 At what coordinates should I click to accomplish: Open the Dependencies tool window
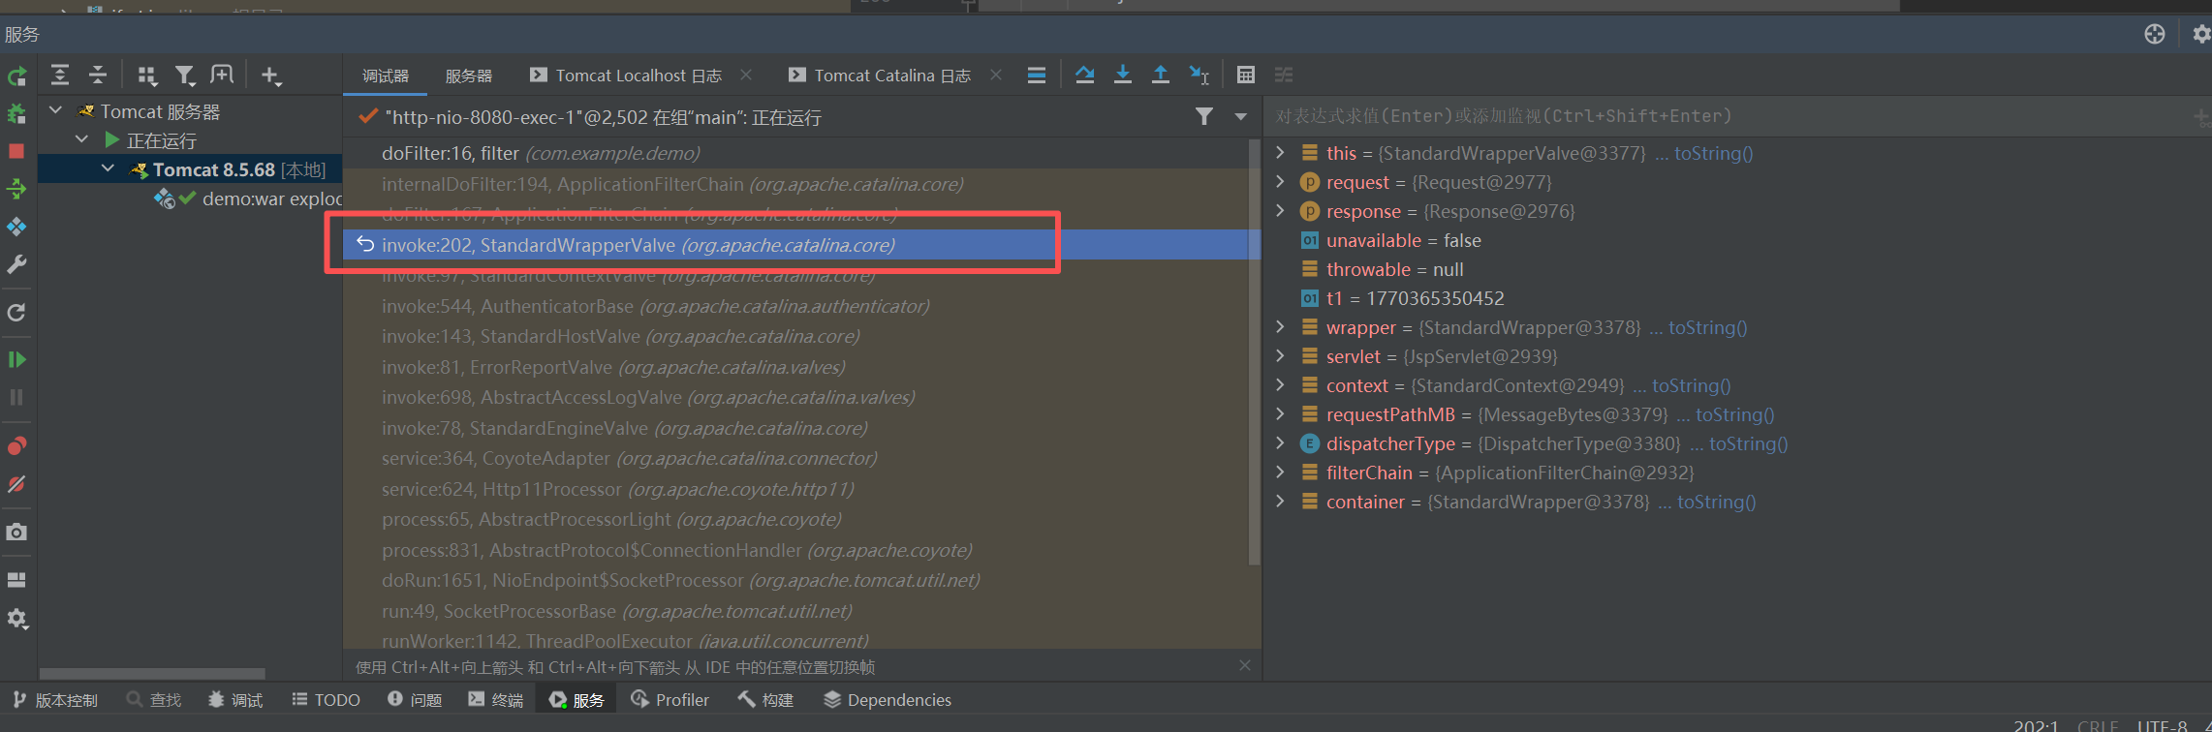(888, 700)
